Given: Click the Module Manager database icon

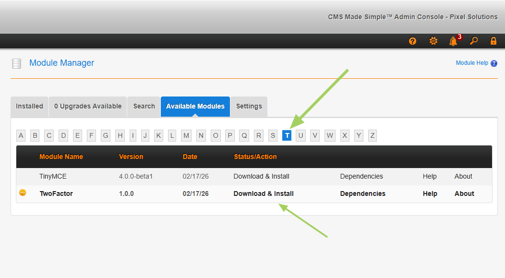Looking at the screenshot, I should [17, 63].
